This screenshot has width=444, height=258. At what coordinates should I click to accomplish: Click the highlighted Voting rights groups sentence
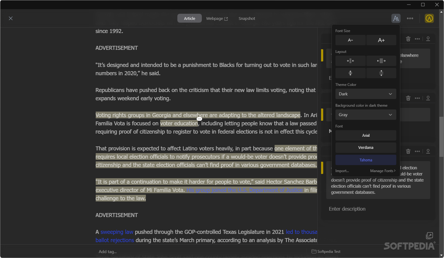tap(198, 115)
